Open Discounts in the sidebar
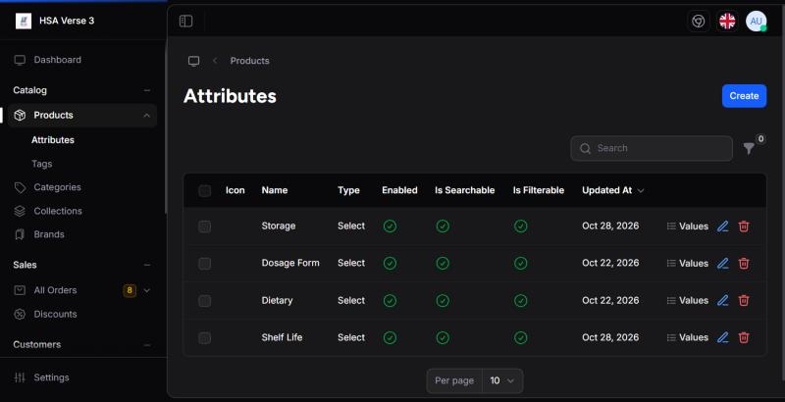785x402 pixels. tap(55, 315)
